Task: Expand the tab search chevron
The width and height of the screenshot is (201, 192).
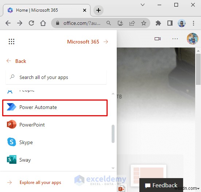Action: 143,5
